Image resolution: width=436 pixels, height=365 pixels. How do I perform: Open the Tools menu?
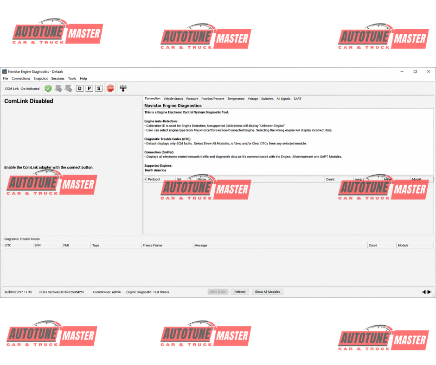pyautogui.click(x=72, y=78)
